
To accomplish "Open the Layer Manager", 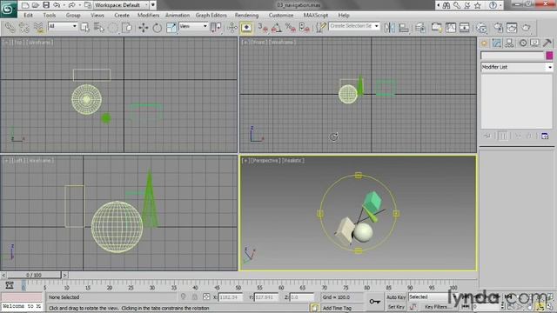I will coord(420,27).
